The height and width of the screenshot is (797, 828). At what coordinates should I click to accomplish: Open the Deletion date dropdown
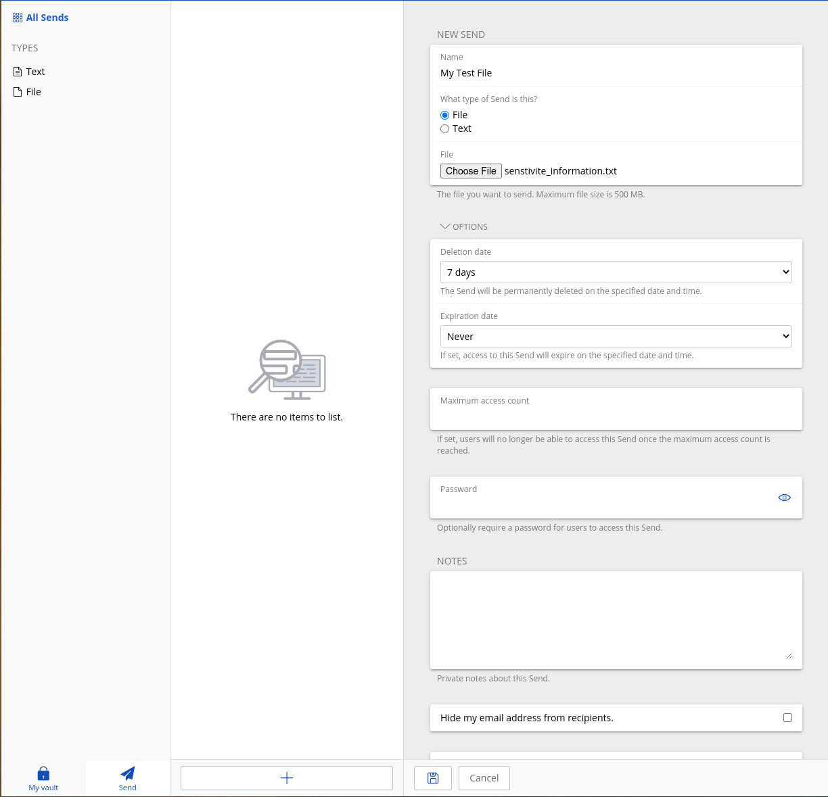(616, 272)
